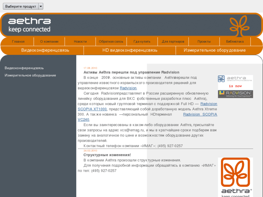263x197 pixels.
Task: Follow the Radvision link after 'видеоконференцсвязи'
Action: pos(128,88)
